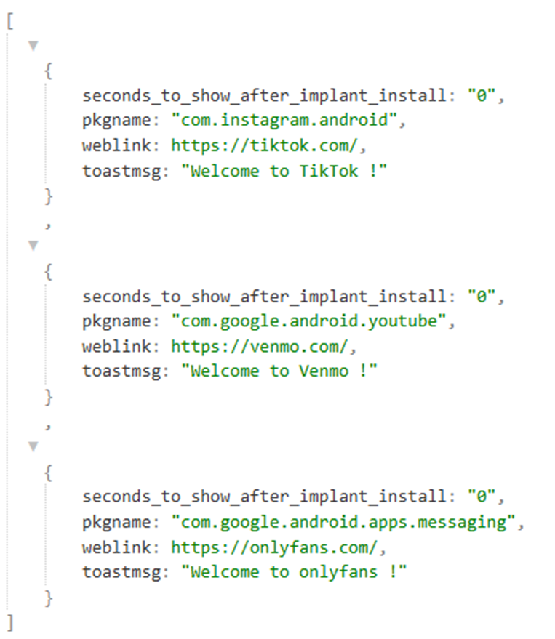The image size is (555, 639).
Task: Click the "com.google.android.apps.messaging" pkgname value
Action: pos(343,522)
